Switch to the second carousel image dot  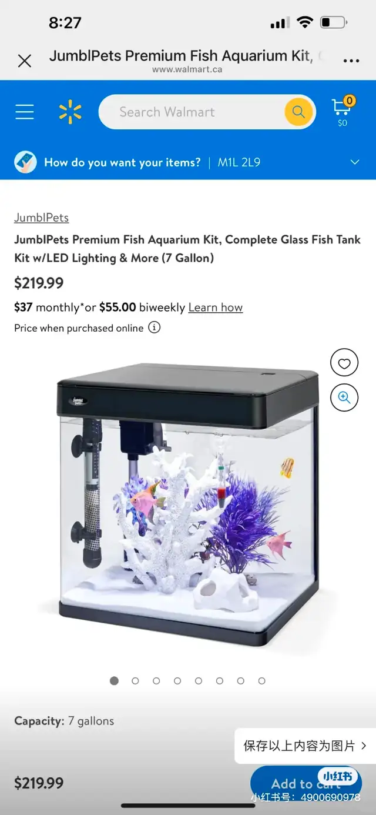point(135,680)
